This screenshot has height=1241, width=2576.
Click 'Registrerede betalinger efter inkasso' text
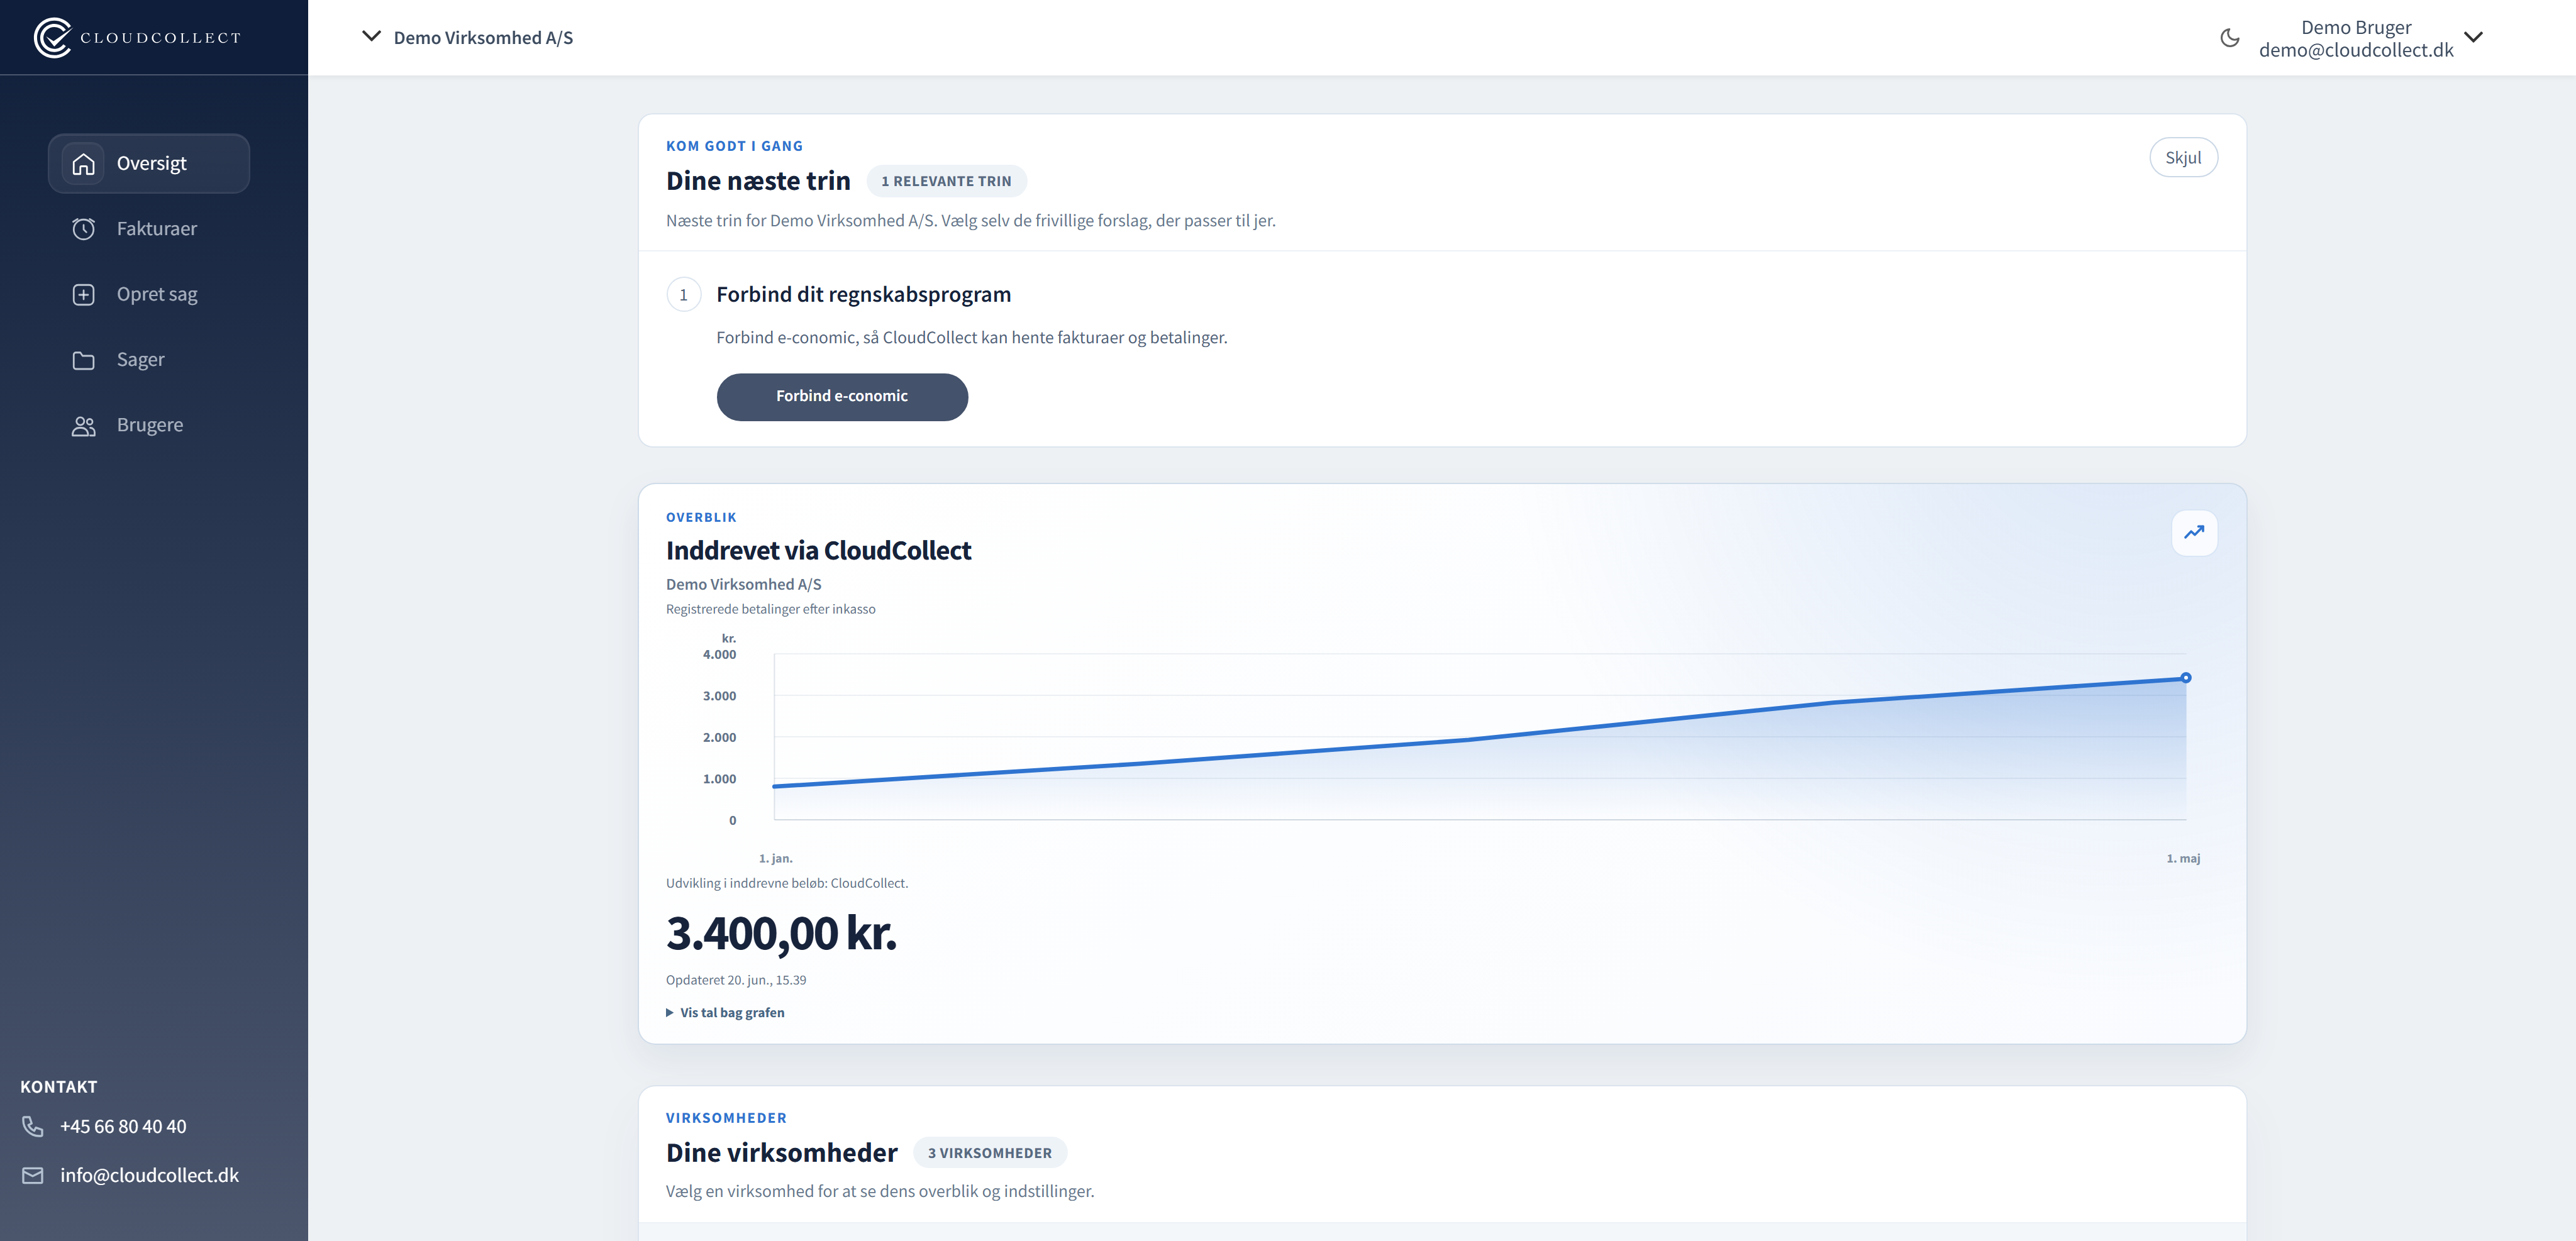click(770, 609)
